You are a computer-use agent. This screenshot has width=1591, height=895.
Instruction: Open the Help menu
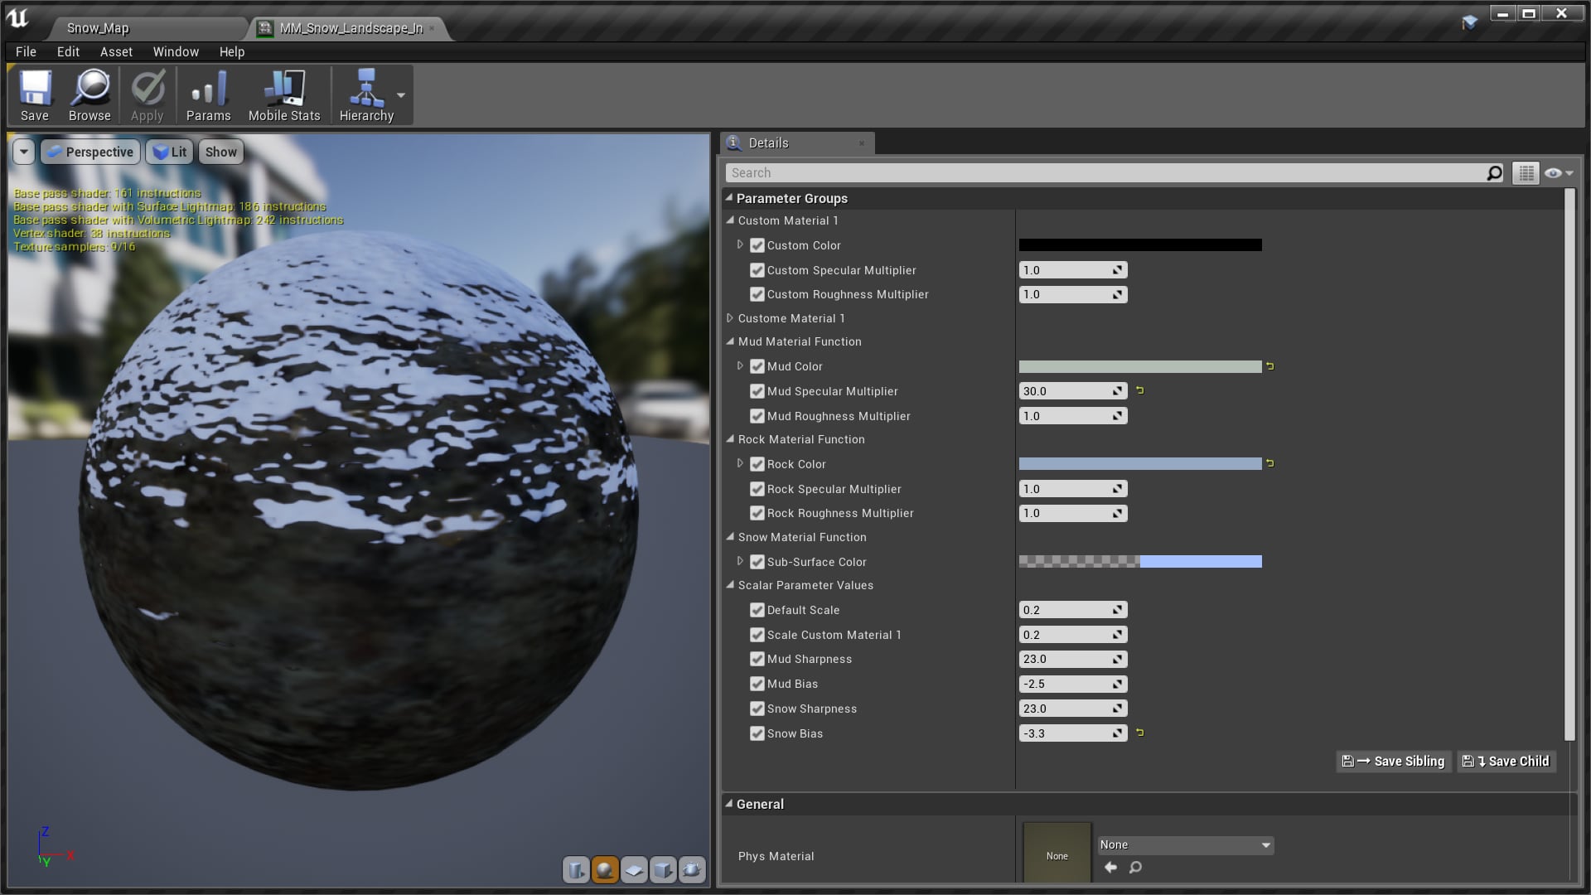232,51
